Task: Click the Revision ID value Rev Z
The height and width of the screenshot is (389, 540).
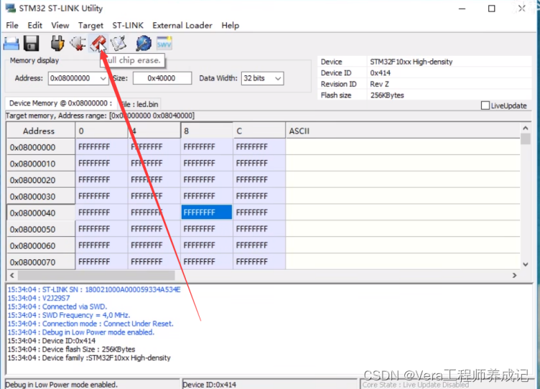Action: pyautogui.click(x=379, y=84)
